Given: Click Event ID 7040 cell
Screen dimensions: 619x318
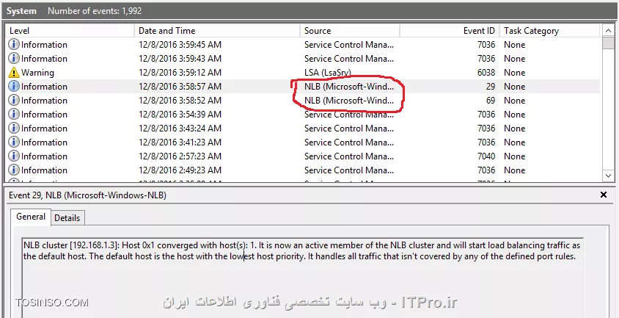Looking at the screenshot, I should pyautogui.click(x=486, y=156).
